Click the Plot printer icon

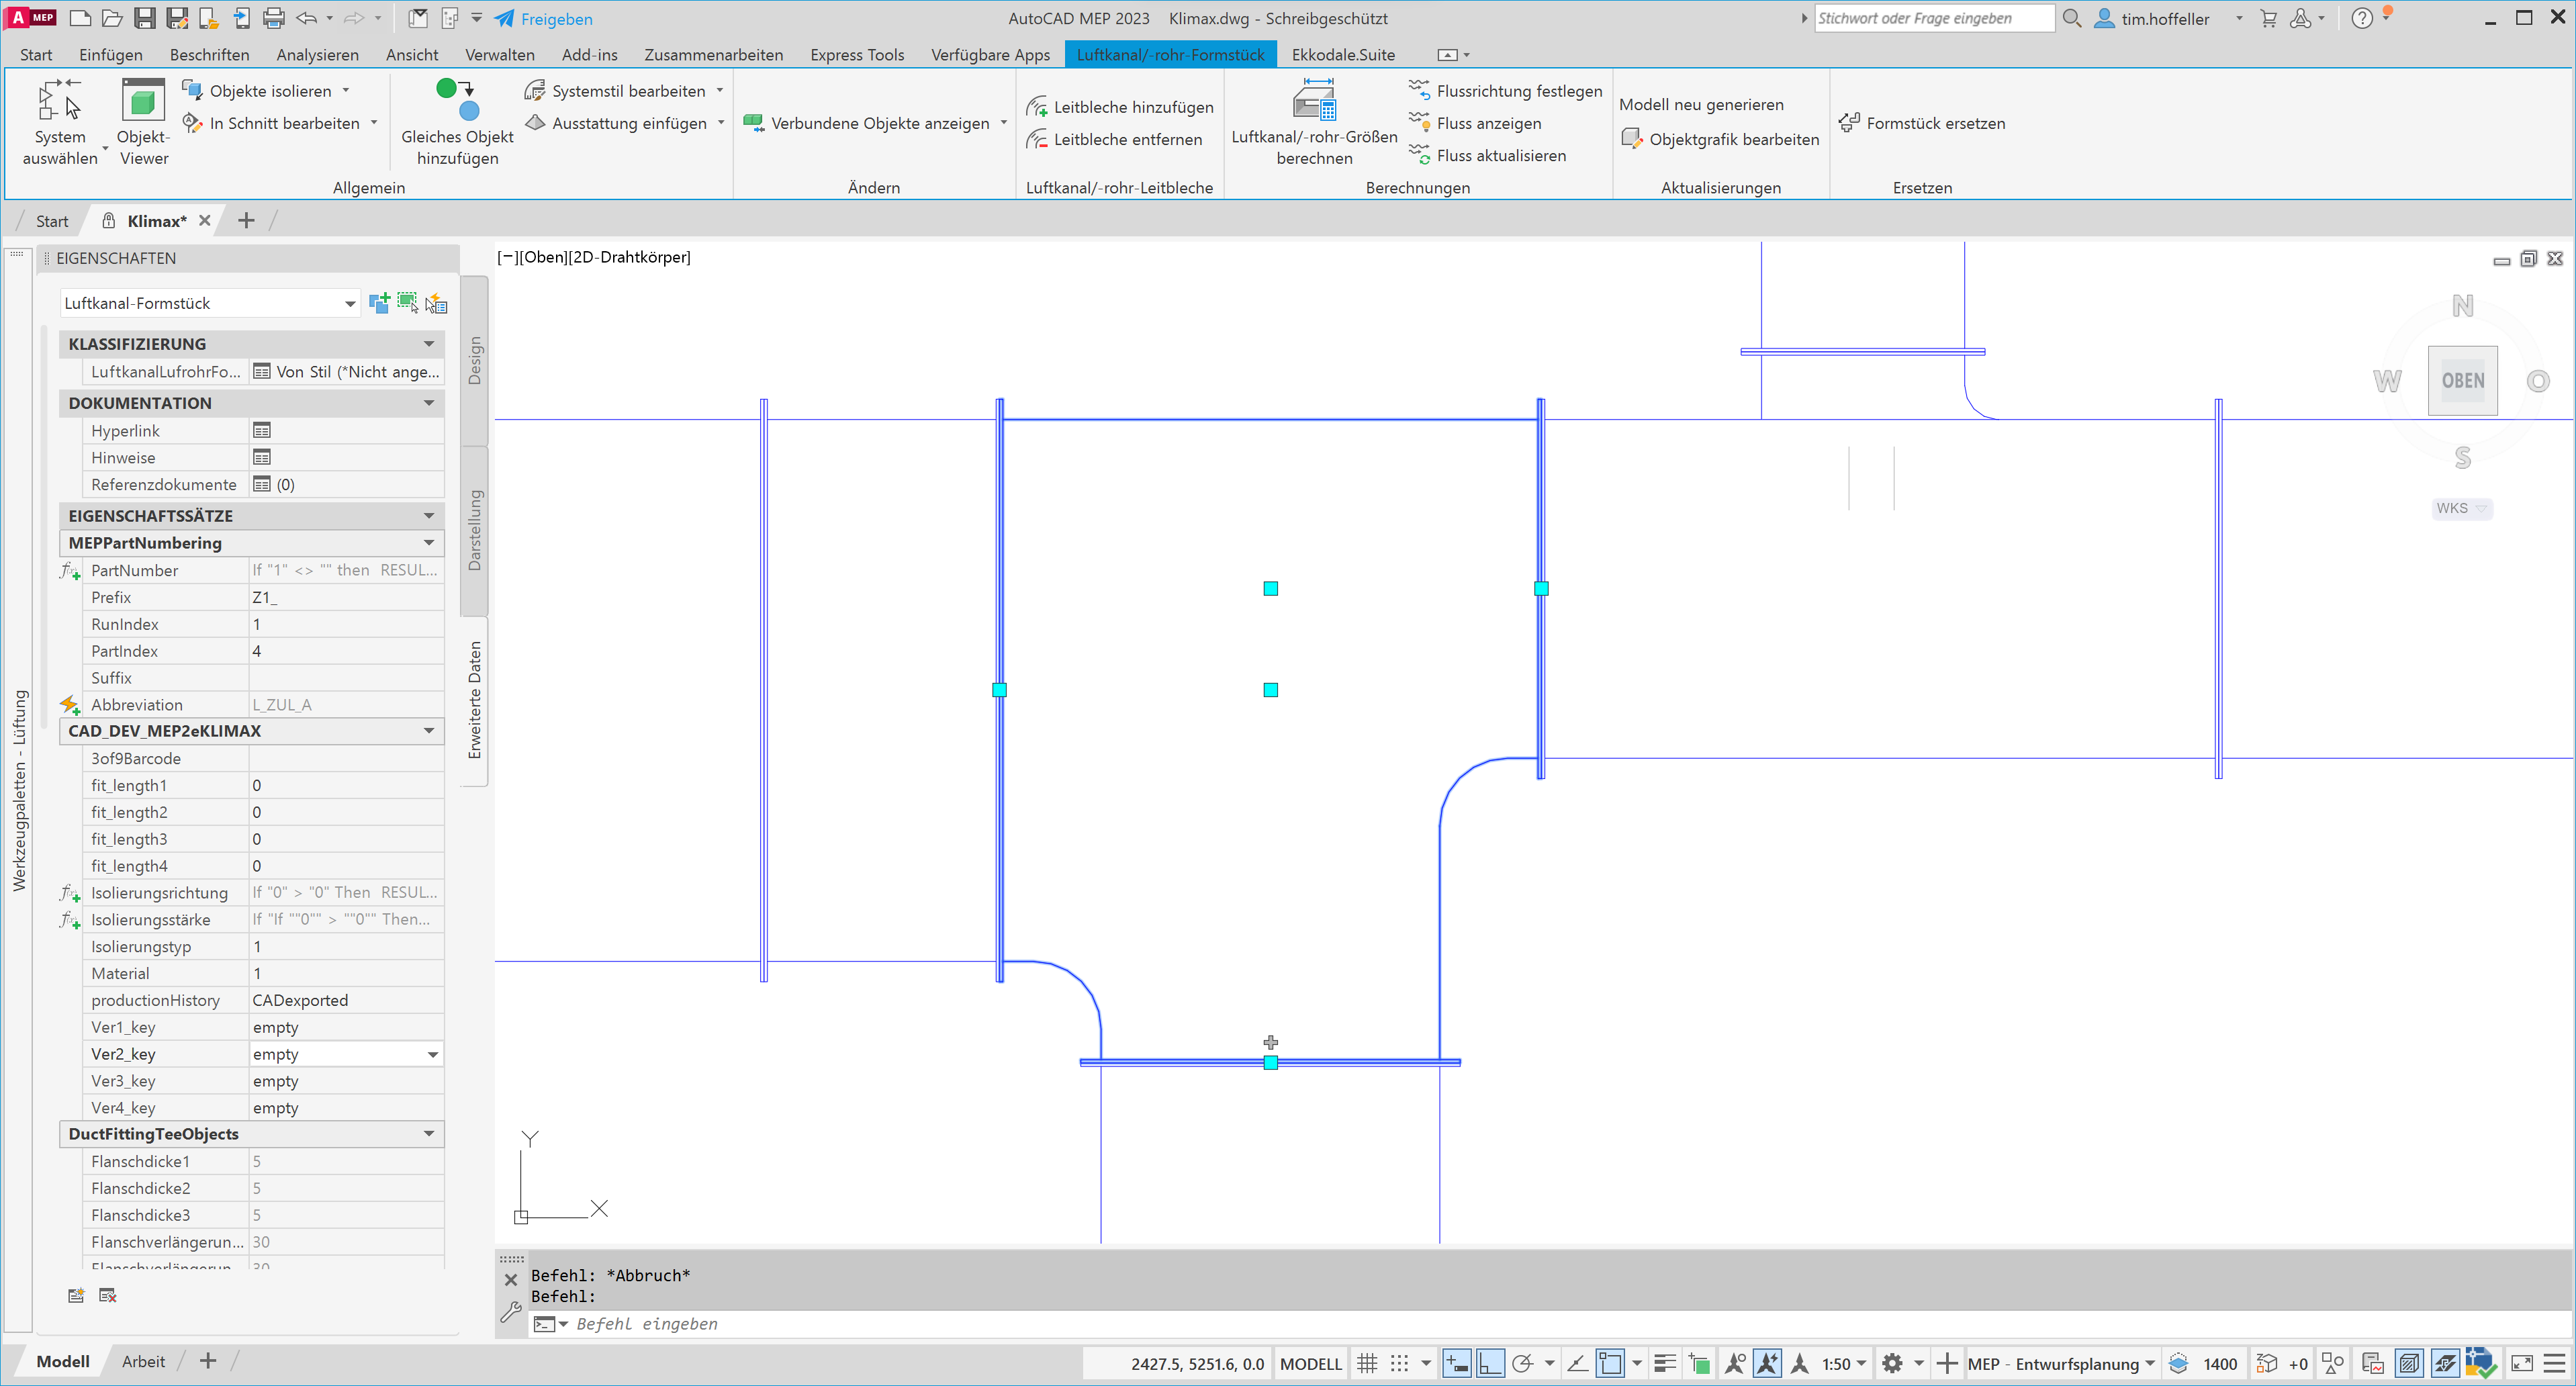(273, 18)
